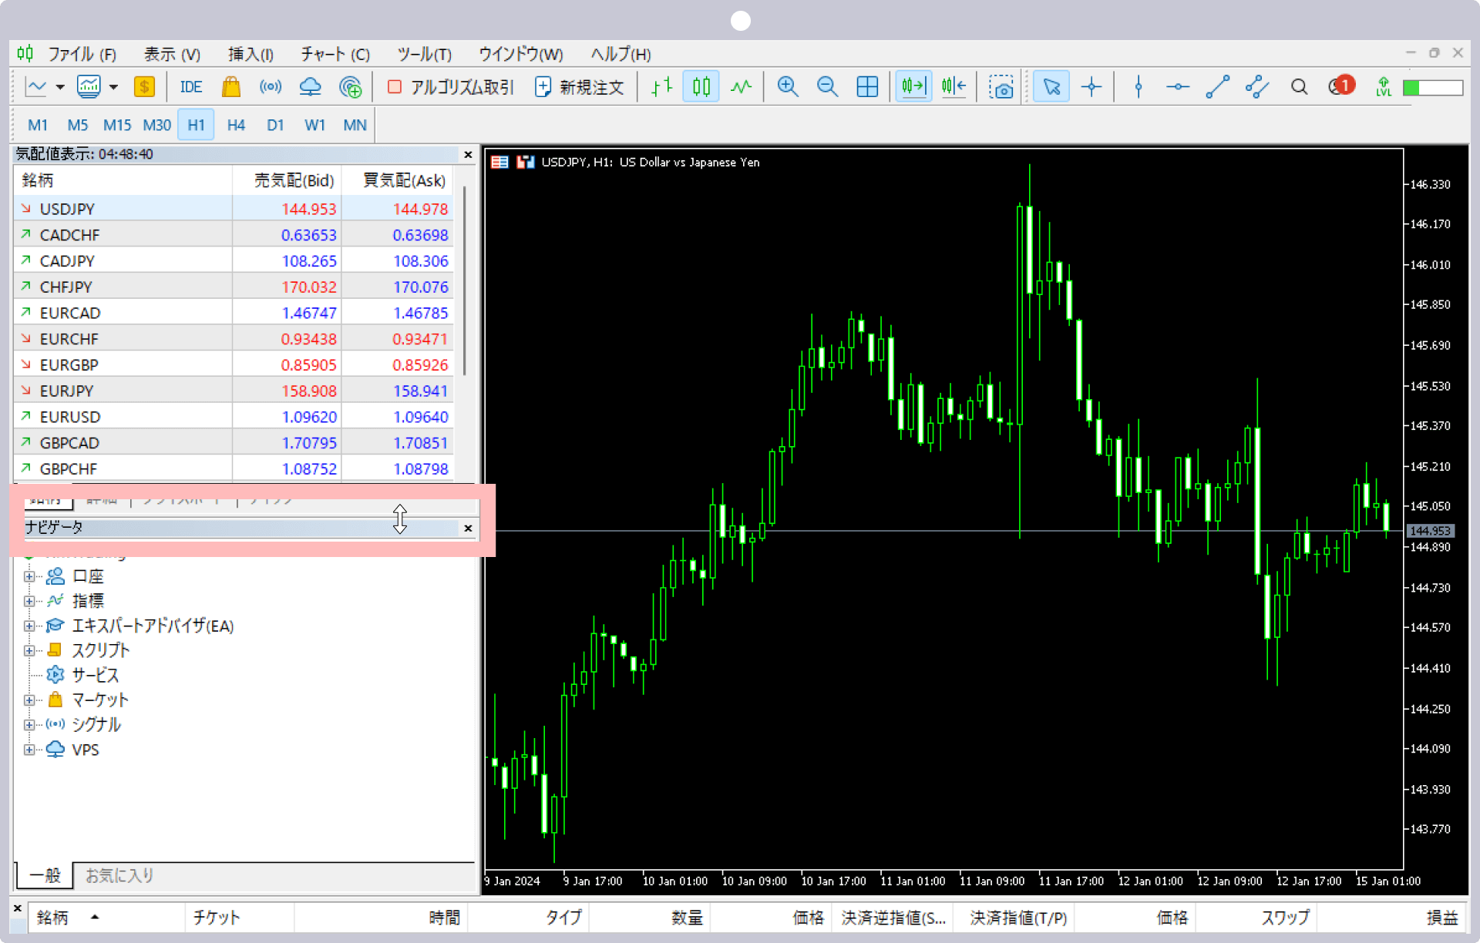Screen dimensions: 1480x943
Task: Switch timeframe to D1
Action: (x=275, y=125)
